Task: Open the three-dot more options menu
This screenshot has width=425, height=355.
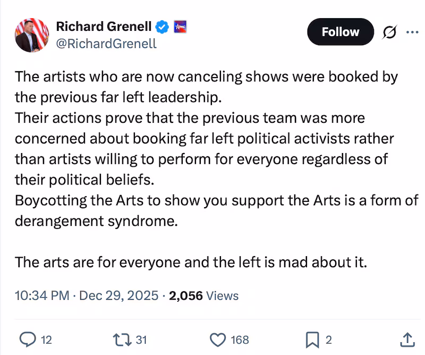Action: pyautogui.click(x=412, y=32)
